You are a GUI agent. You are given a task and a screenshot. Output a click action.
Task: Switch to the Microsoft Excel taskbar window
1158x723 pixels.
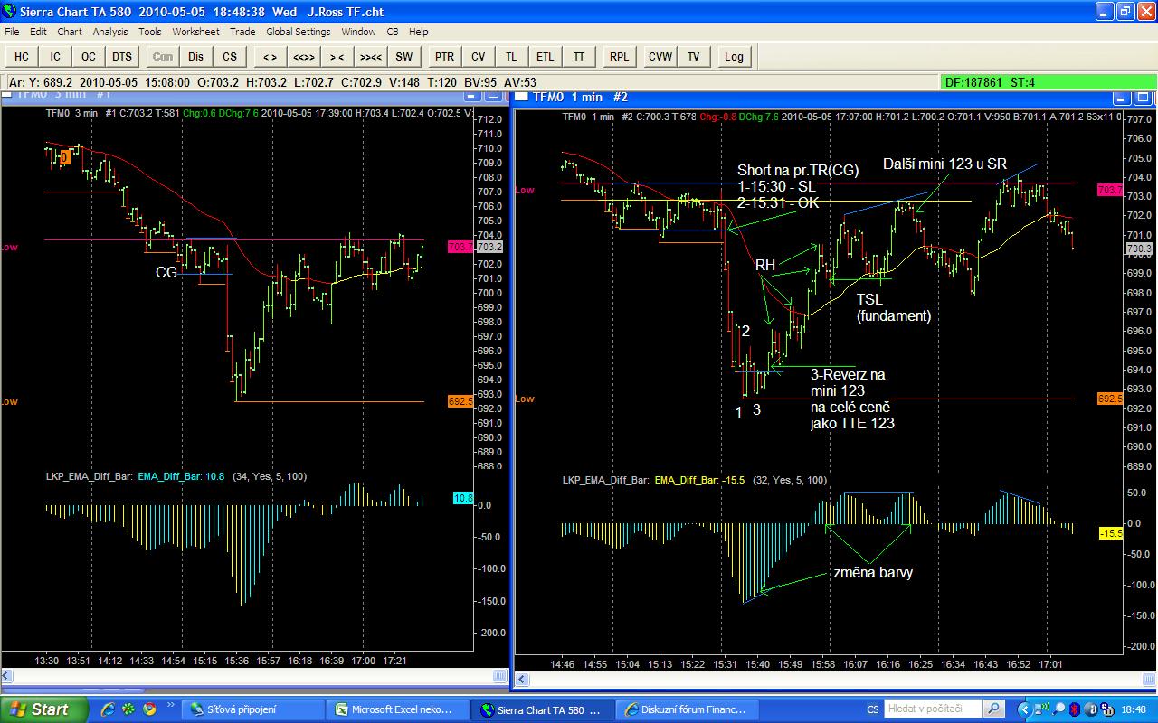(x=400, y=709)
